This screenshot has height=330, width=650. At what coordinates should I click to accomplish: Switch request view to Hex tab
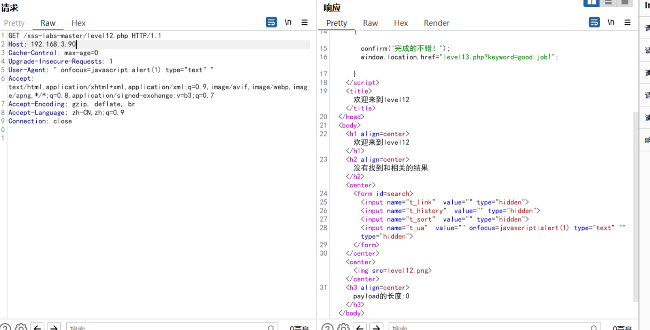[79, 23]
